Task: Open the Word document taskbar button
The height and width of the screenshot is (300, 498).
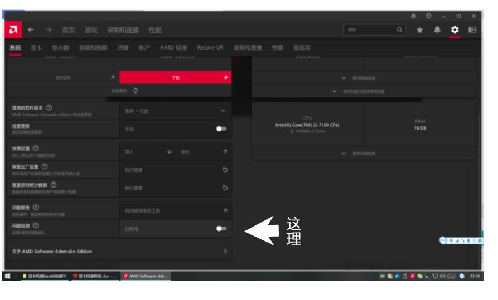Action: coord(95,276)
